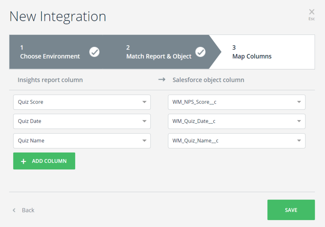Click the back chevron icon

(14, 210)
